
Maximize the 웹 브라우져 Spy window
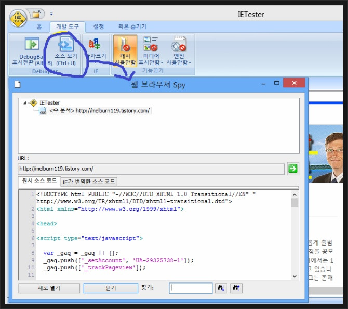(x=276, y=83)
